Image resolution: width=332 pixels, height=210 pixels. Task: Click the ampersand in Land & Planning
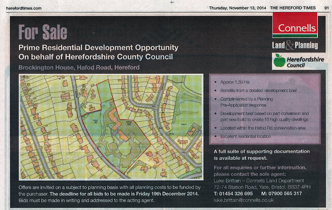295,45
